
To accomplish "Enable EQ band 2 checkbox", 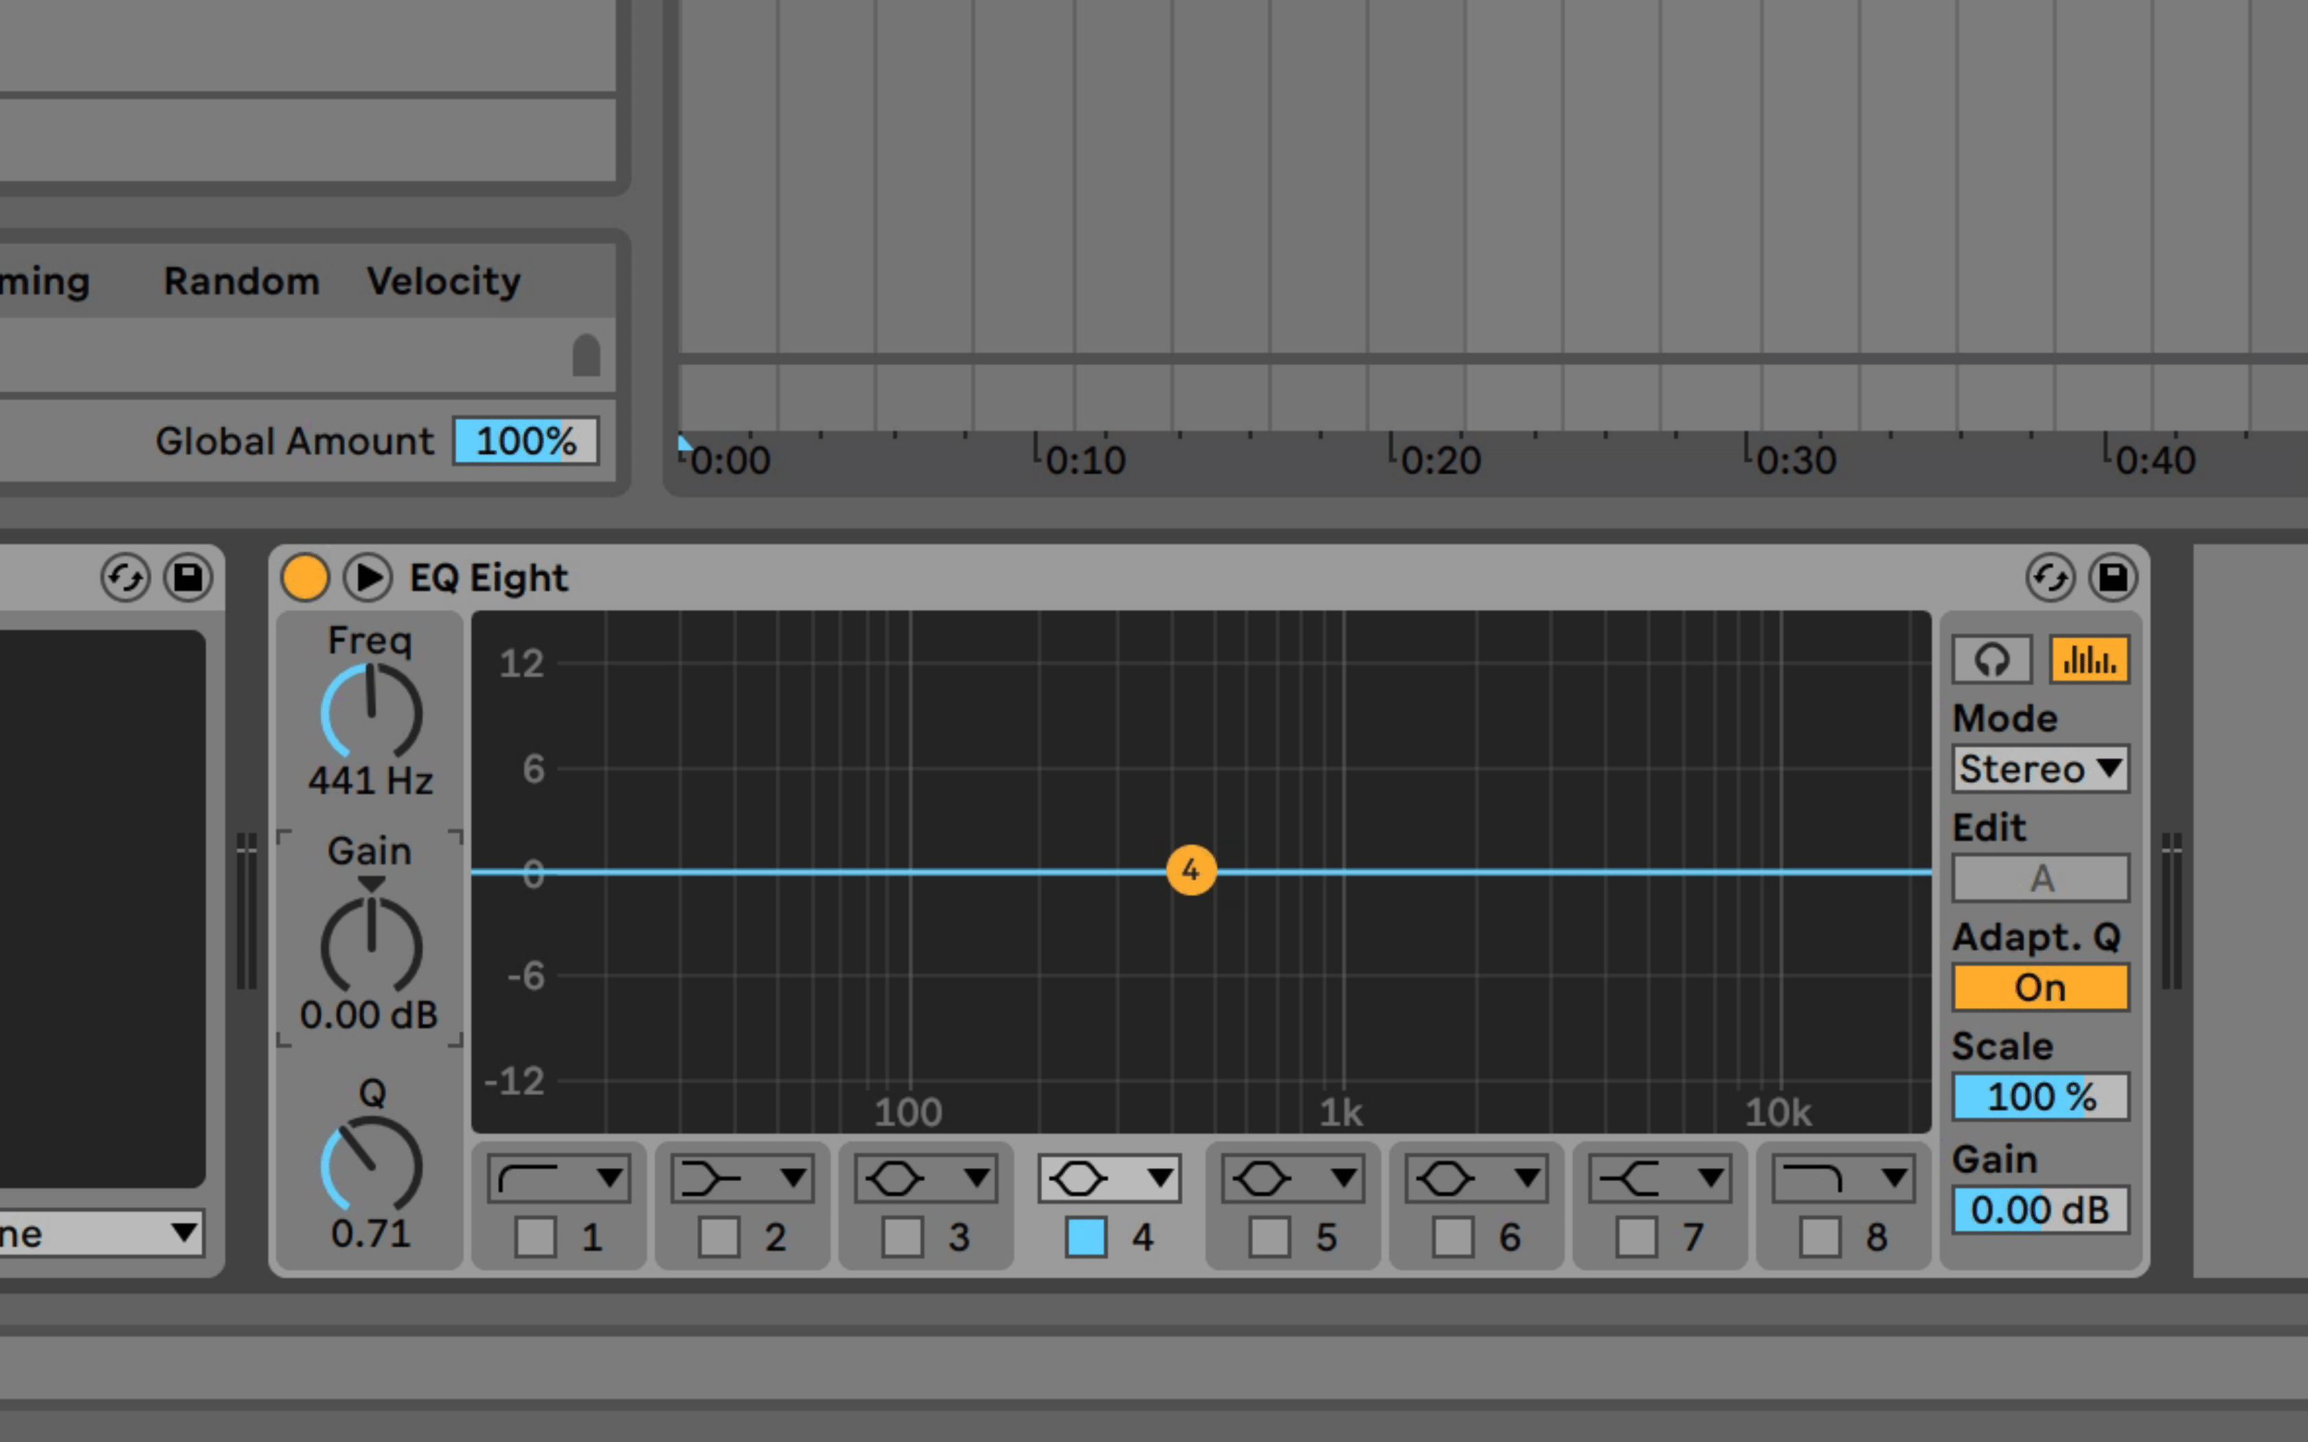I will tap(719, 1237).
